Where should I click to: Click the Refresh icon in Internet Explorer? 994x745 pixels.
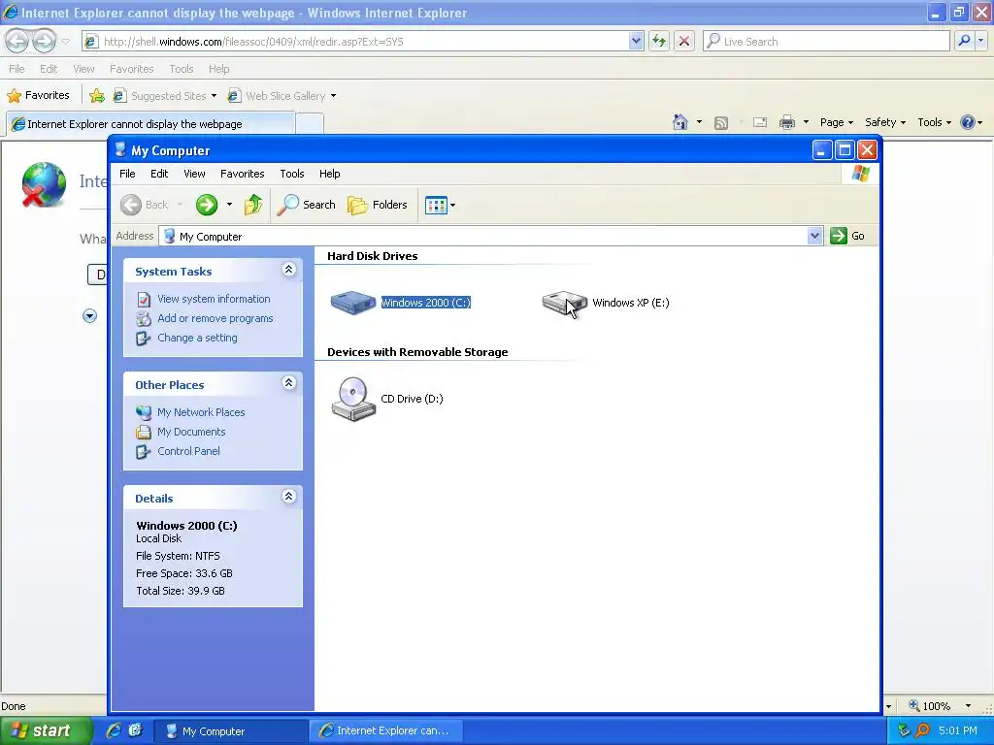click(659, 41)
